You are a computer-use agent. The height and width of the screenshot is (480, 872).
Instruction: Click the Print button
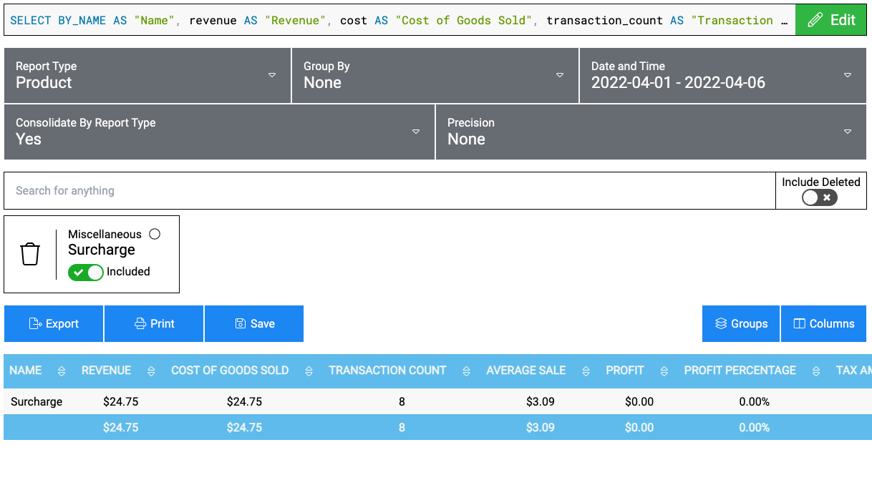(x=154, y=324)
